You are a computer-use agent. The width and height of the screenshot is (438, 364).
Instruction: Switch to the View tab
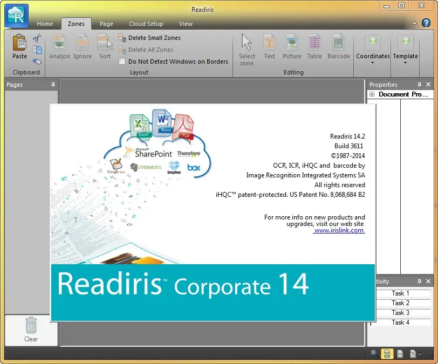coord(186,24)
